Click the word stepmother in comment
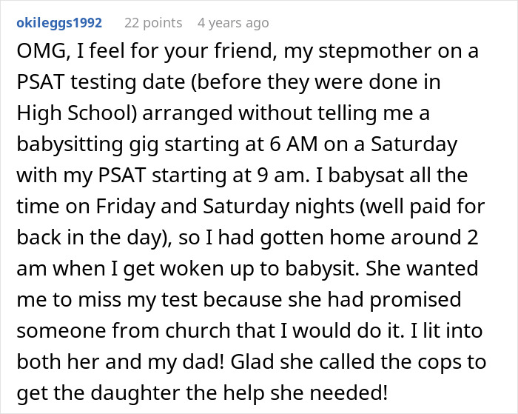This screenshot has height=414, width=518. [x=388, y=50]
